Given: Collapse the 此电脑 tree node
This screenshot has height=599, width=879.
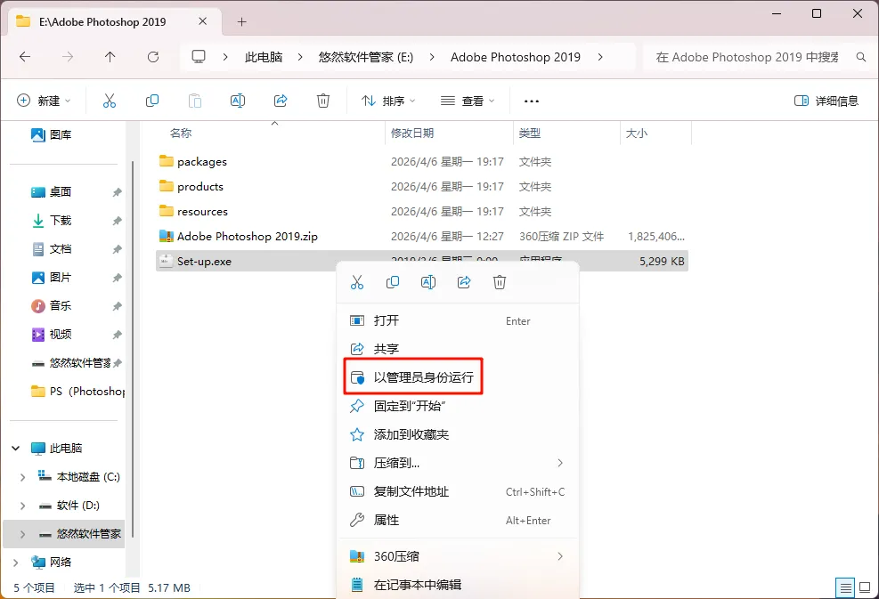Looking at the screenshot, I should (16, 449).
